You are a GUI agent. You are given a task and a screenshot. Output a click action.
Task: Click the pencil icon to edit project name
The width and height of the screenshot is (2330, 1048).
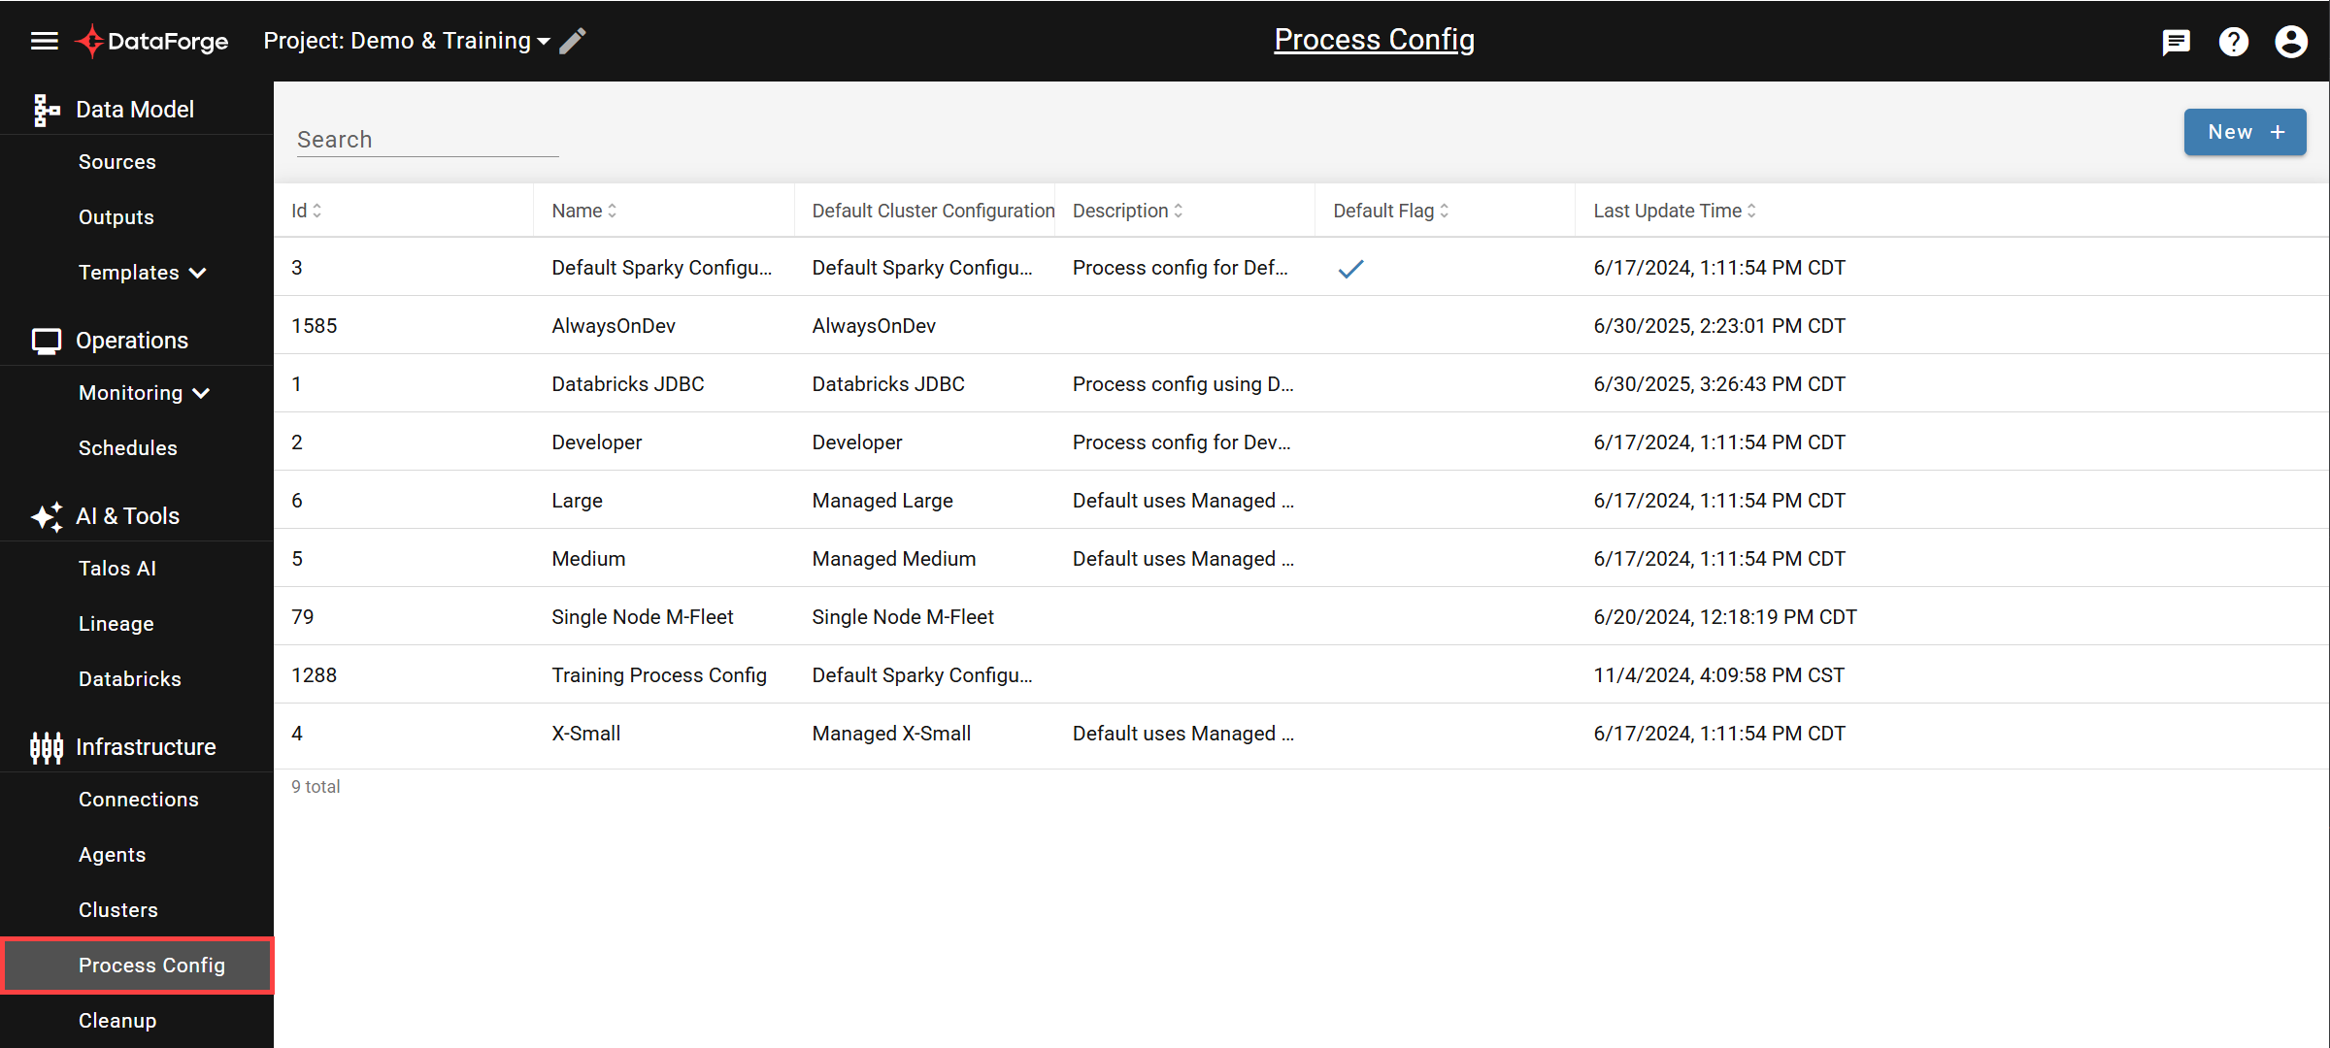click(573, 40)
